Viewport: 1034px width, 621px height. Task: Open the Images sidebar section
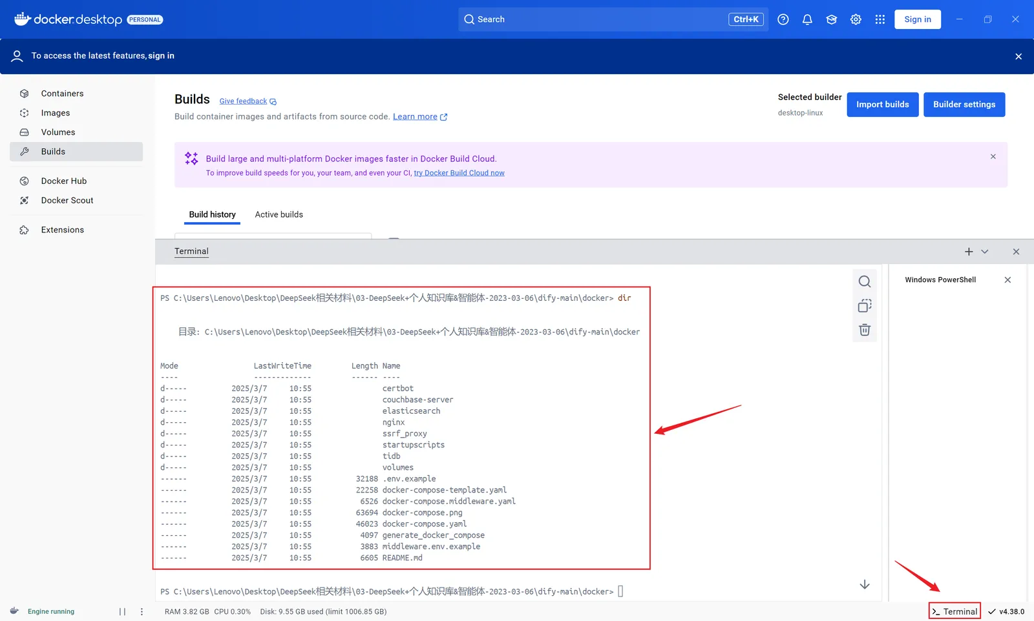[x=76, y=113]
